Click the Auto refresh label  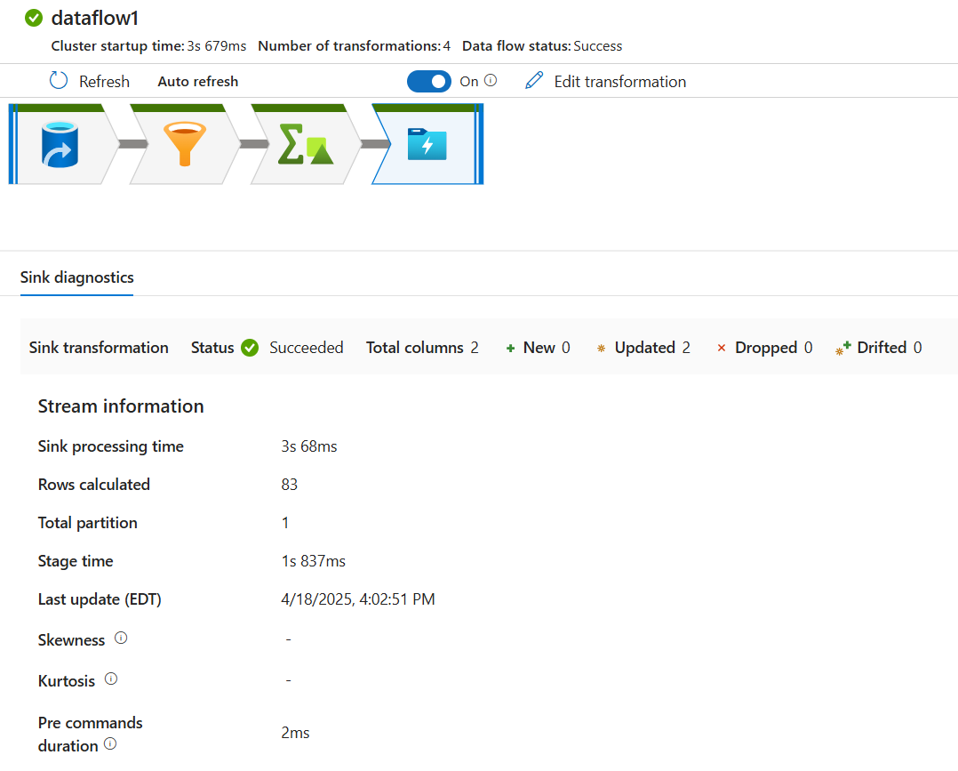197,81
